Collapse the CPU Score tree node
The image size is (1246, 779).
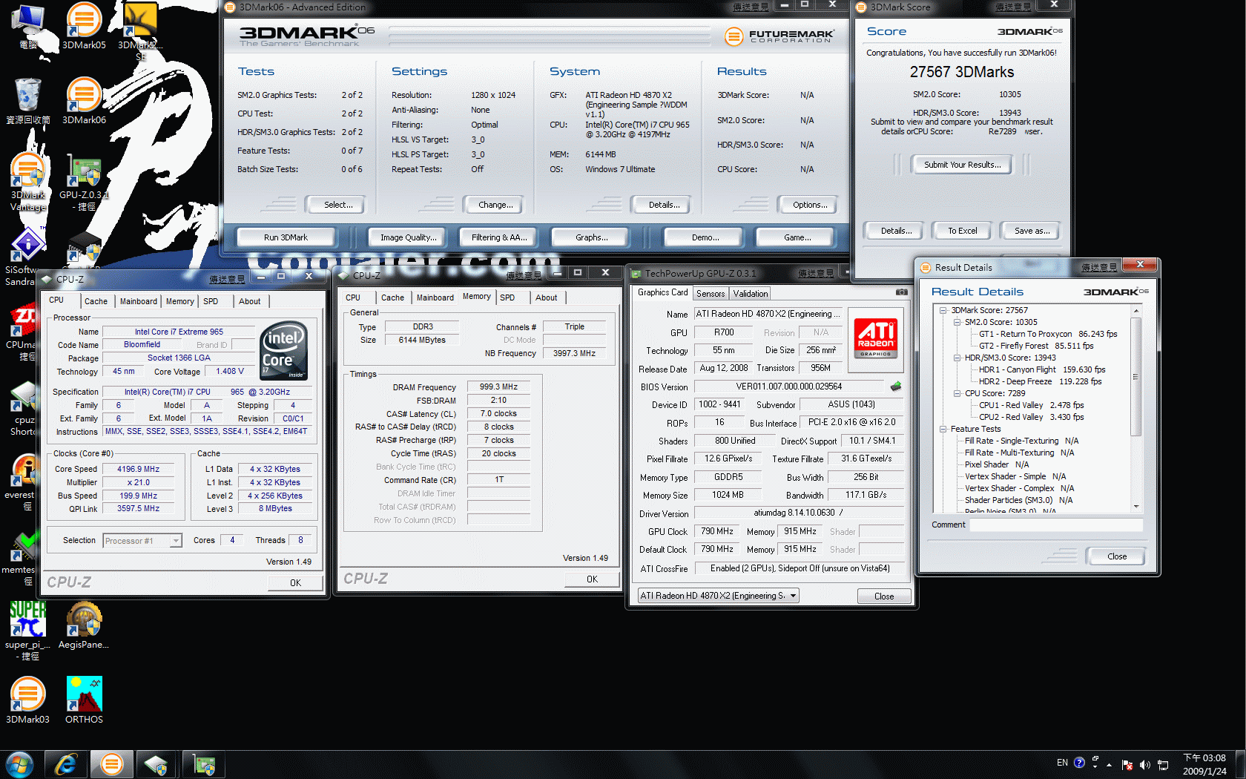957,393
